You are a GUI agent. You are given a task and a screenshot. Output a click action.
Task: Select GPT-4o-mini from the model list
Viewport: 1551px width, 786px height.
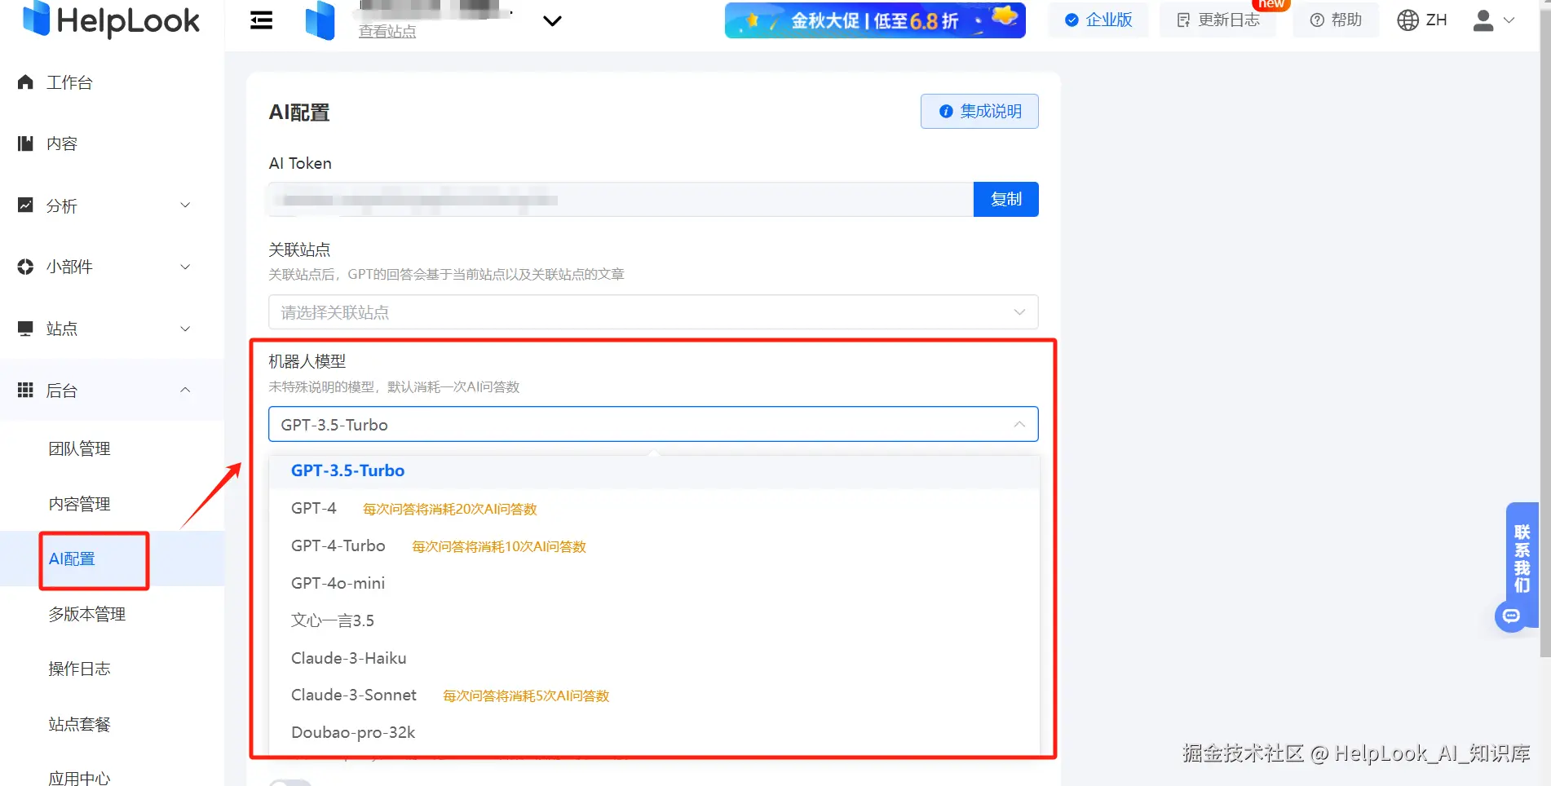tap(654, 583)
